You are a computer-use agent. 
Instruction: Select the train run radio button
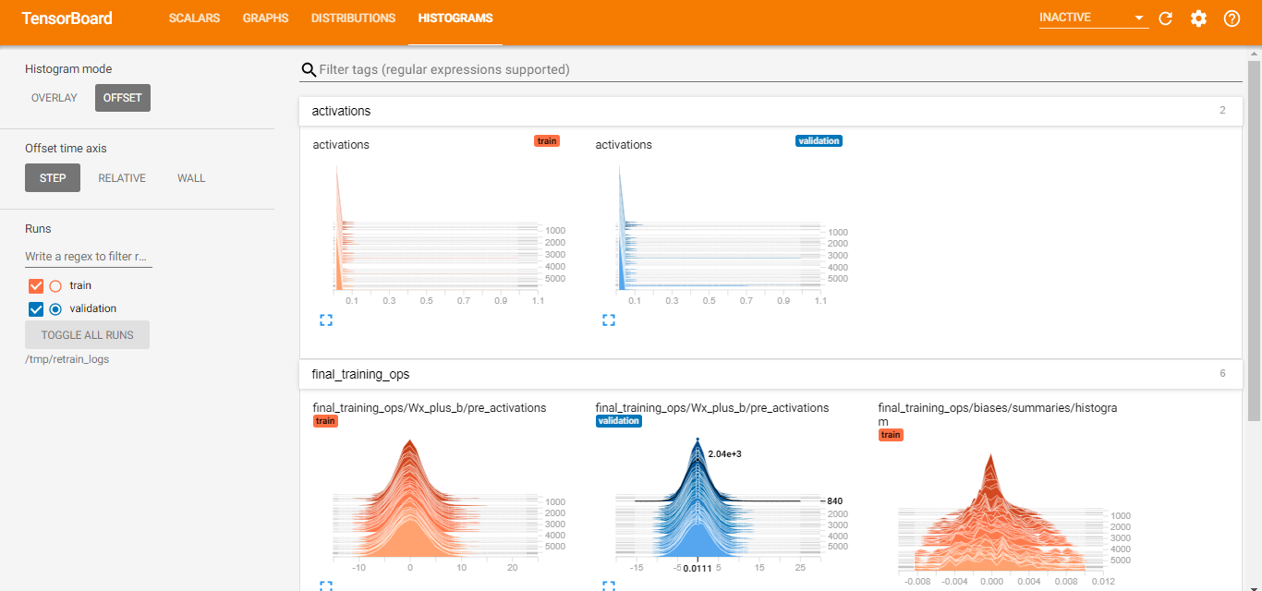[55, 286]
